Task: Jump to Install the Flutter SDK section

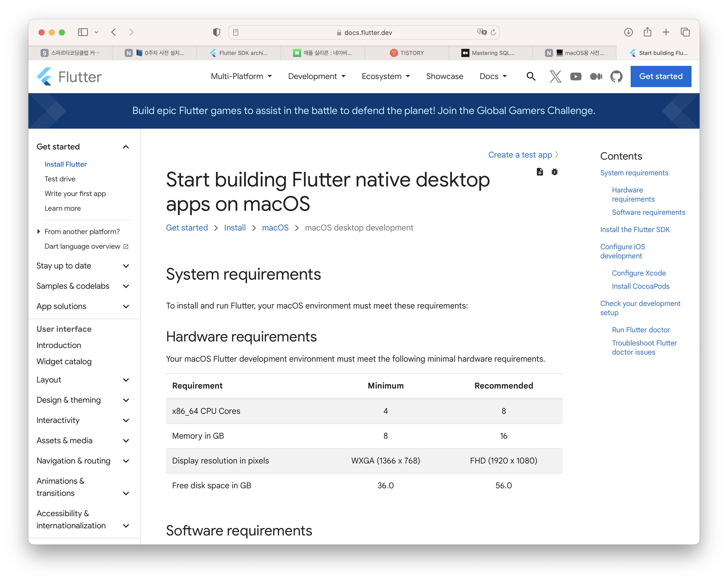Action: pyautogui.click(x=634, y=229)
